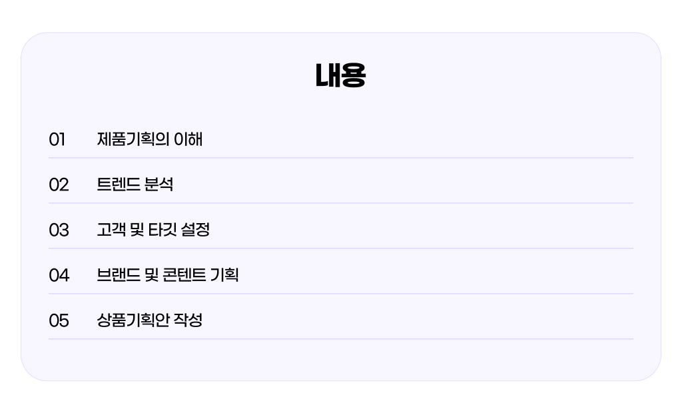Open the 제품기획의 이해 item
Image resolution: width=682 pixels, height=409 pixels.
(x=150, y=139)
